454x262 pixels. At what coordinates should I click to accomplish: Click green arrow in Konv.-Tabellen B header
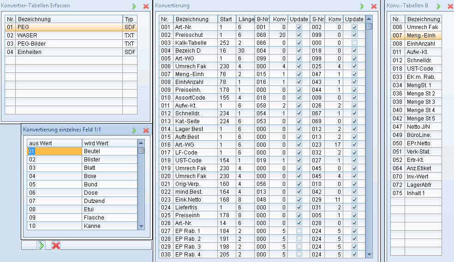point(438,6)
